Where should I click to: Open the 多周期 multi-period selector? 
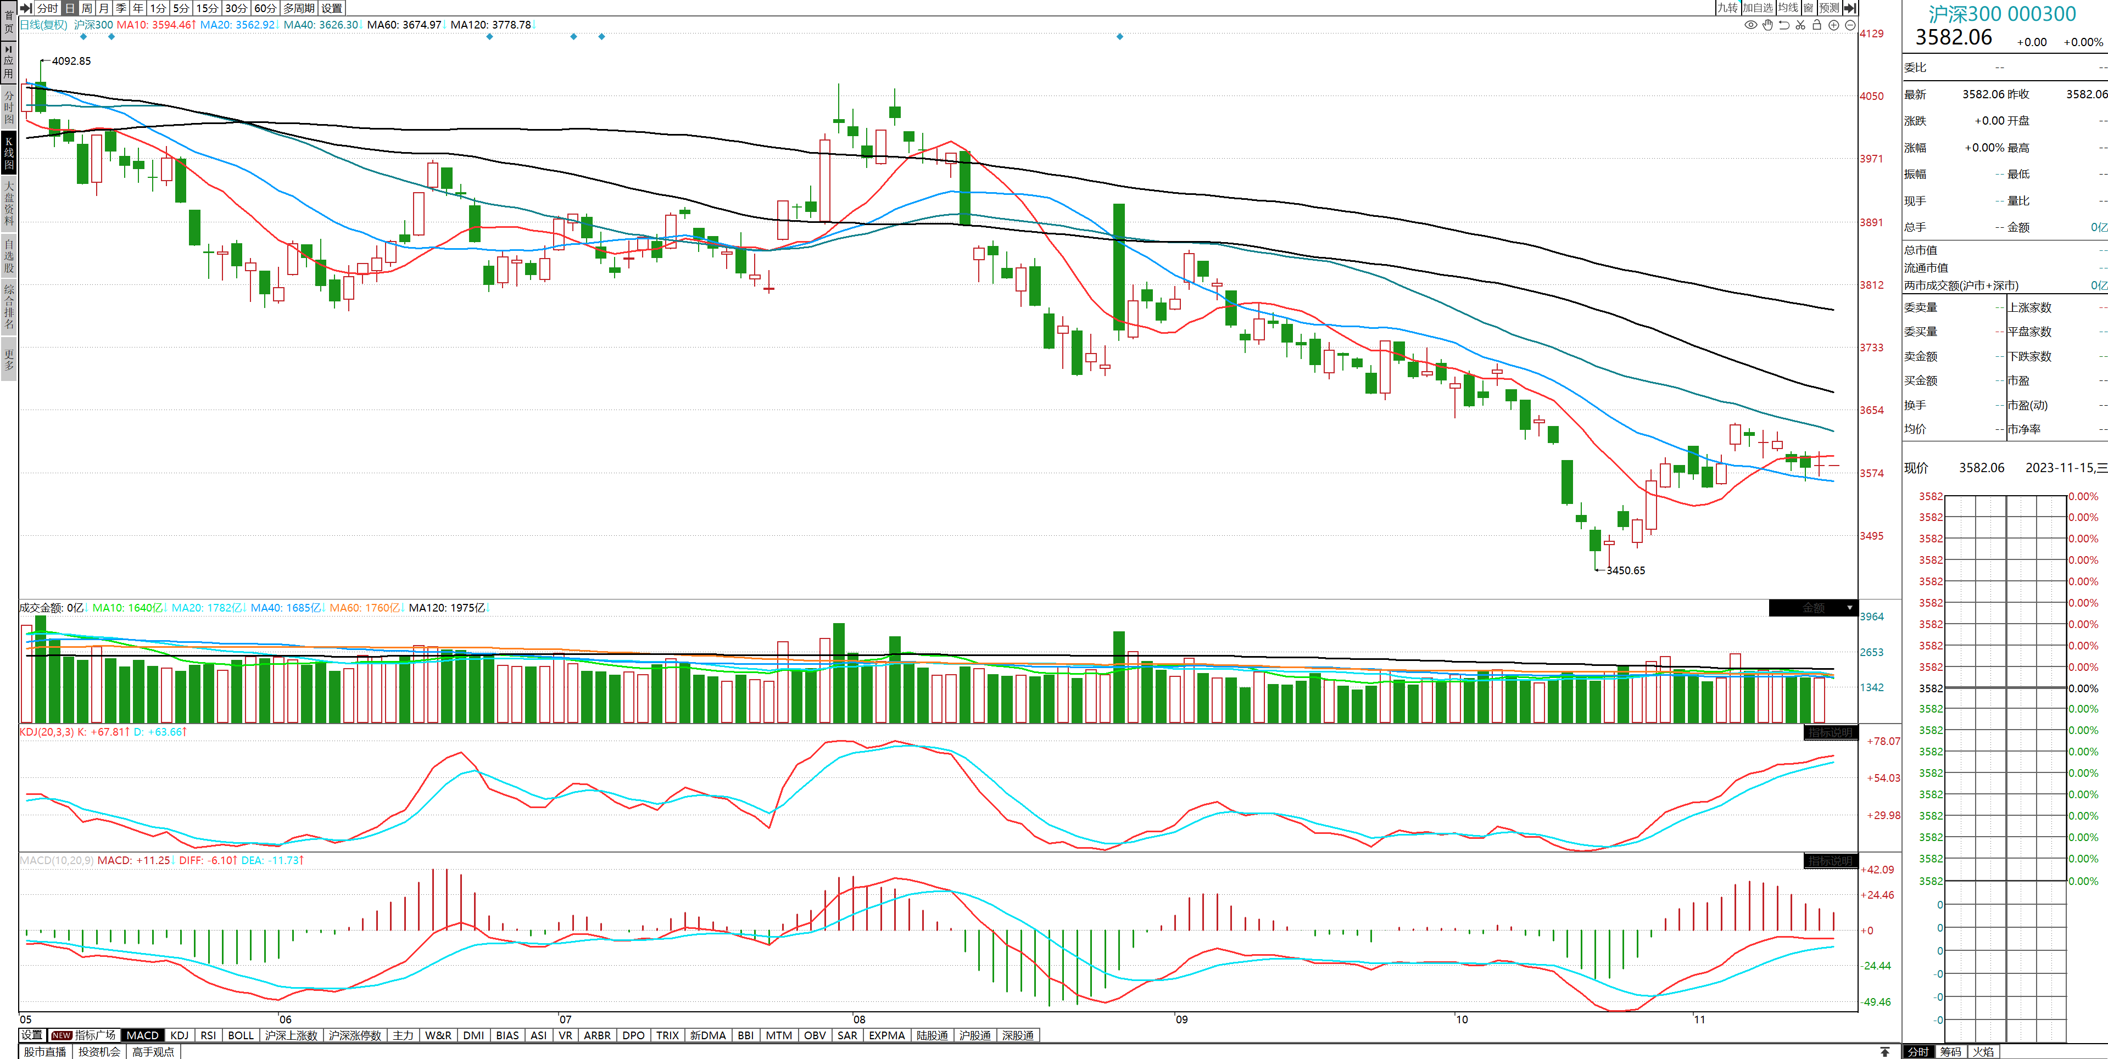click(x=299, y=8)
